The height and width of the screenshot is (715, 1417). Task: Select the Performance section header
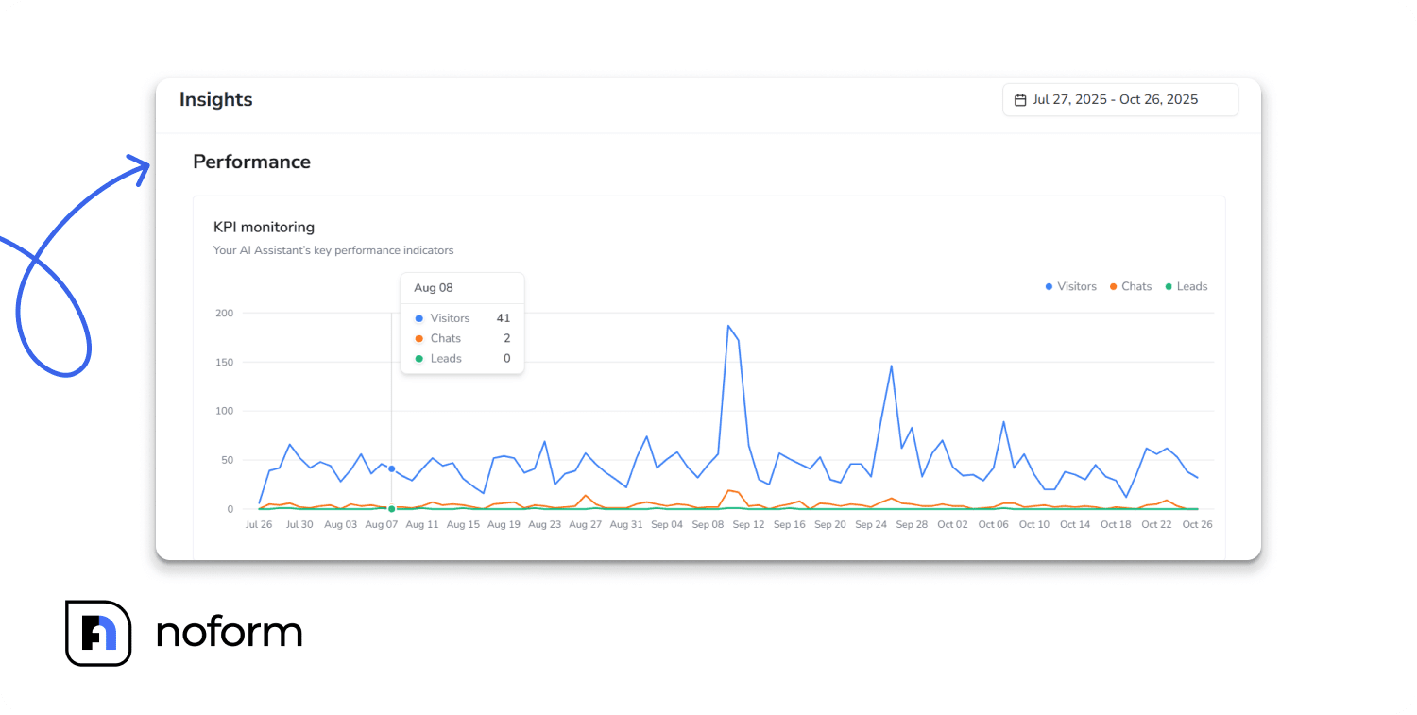tap(251, 162)
